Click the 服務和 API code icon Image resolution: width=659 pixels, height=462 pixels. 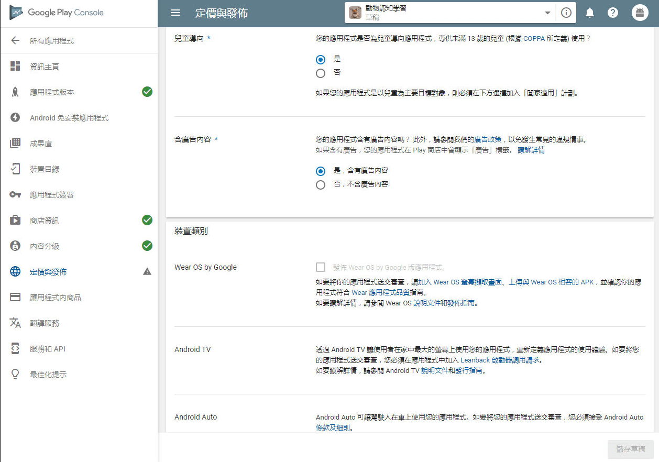tap(15, 349)
